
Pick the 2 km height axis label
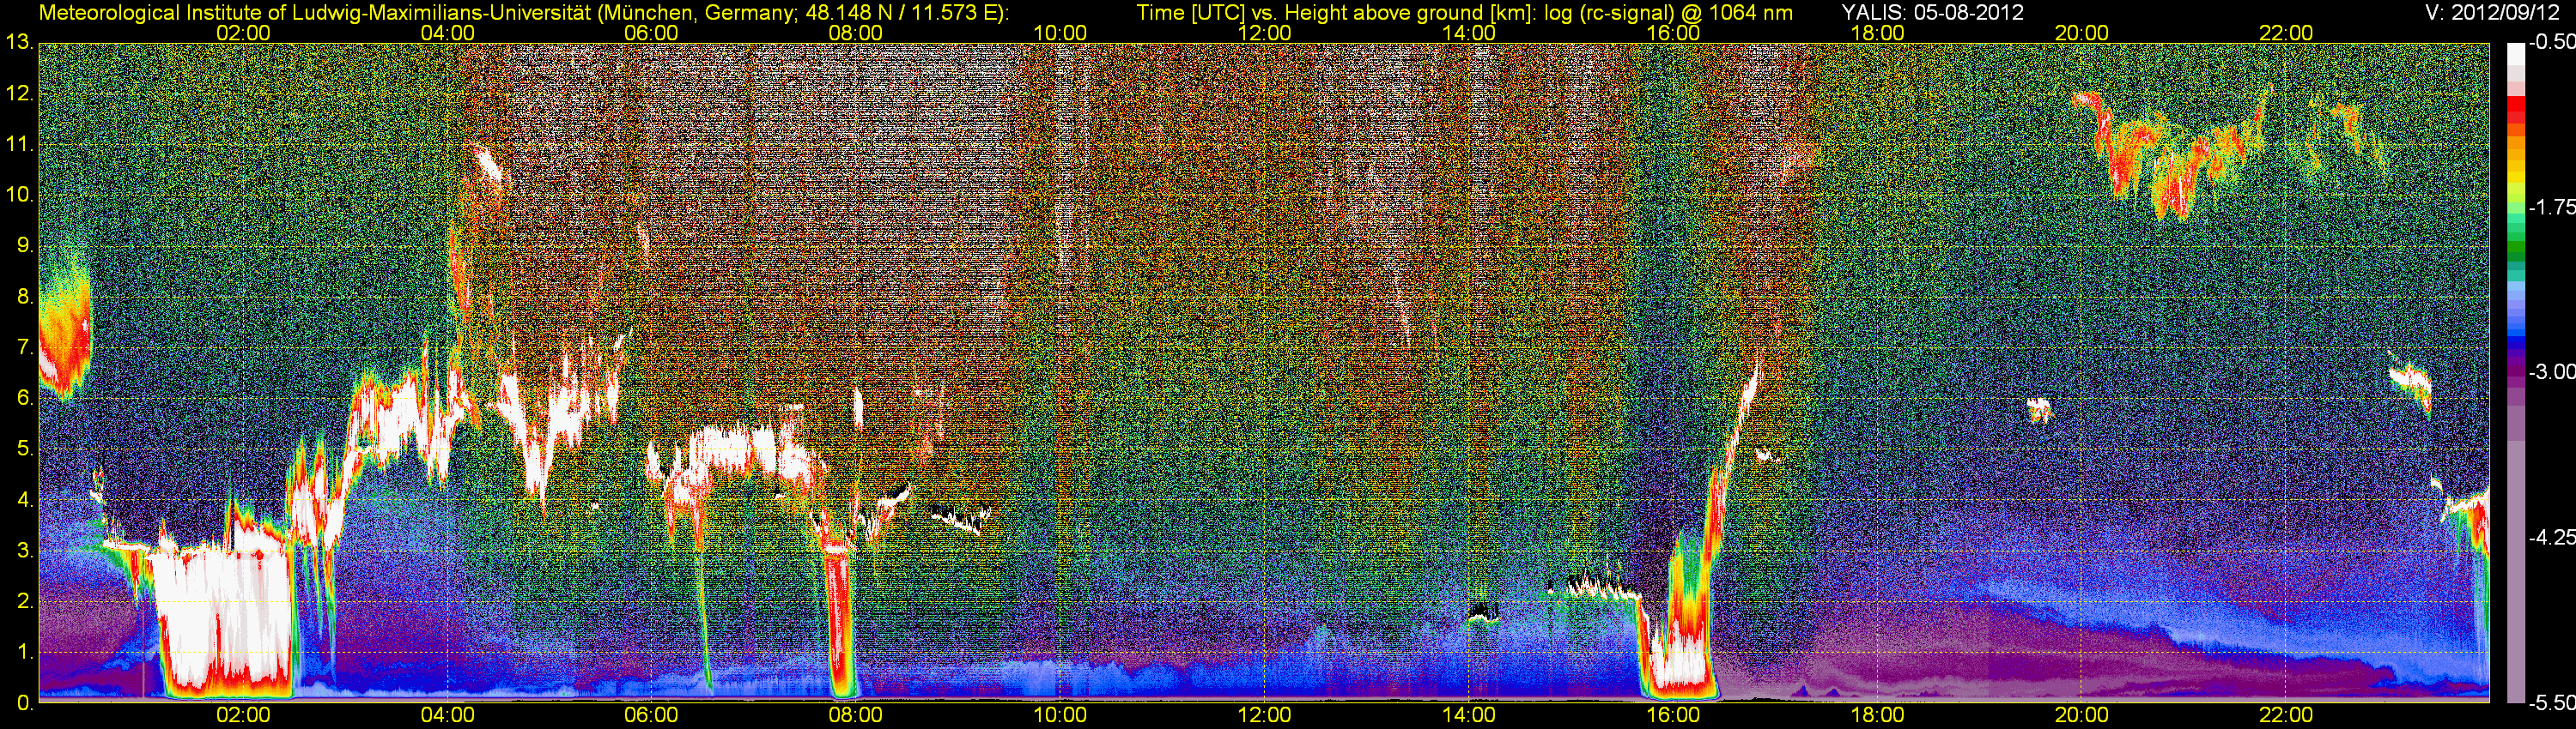pyautogui.click(x=24, y=601)
